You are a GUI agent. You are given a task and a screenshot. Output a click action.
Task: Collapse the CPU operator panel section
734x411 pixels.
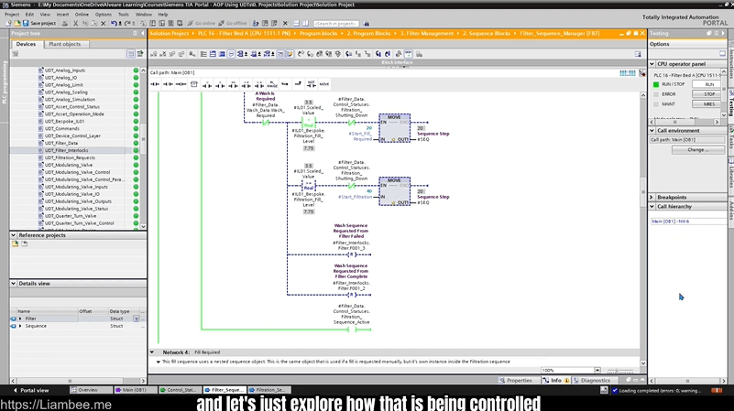click(652, 63)
